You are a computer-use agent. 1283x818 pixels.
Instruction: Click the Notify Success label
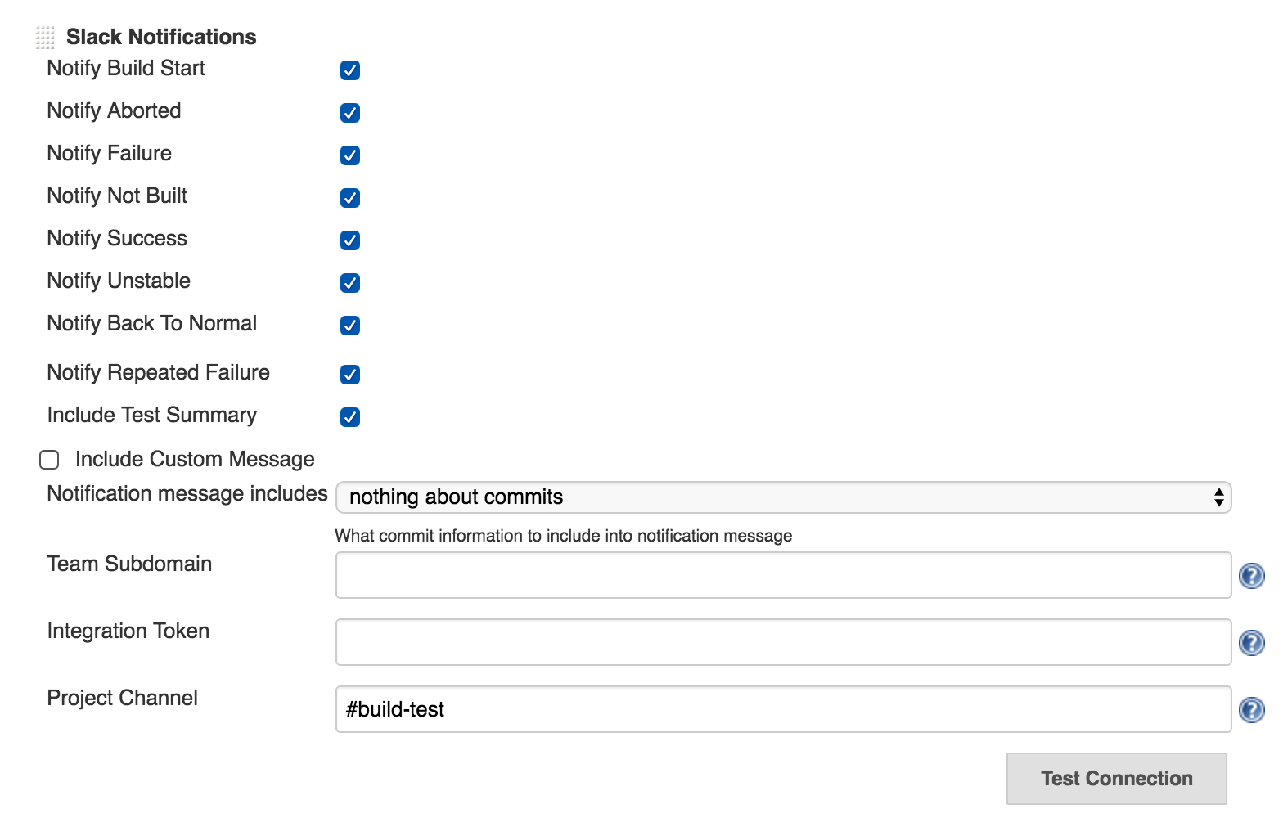pos(117,238)
